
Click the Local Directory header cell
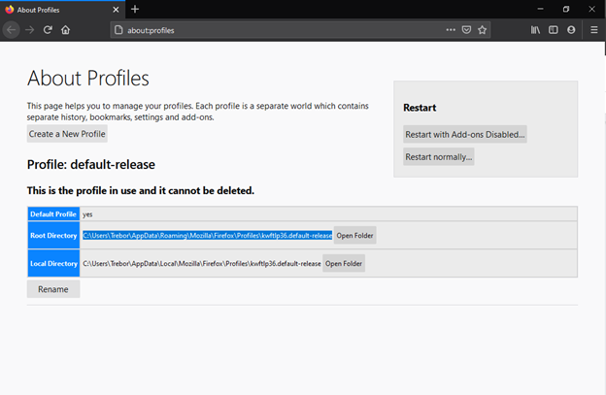(x=53, y=263)
